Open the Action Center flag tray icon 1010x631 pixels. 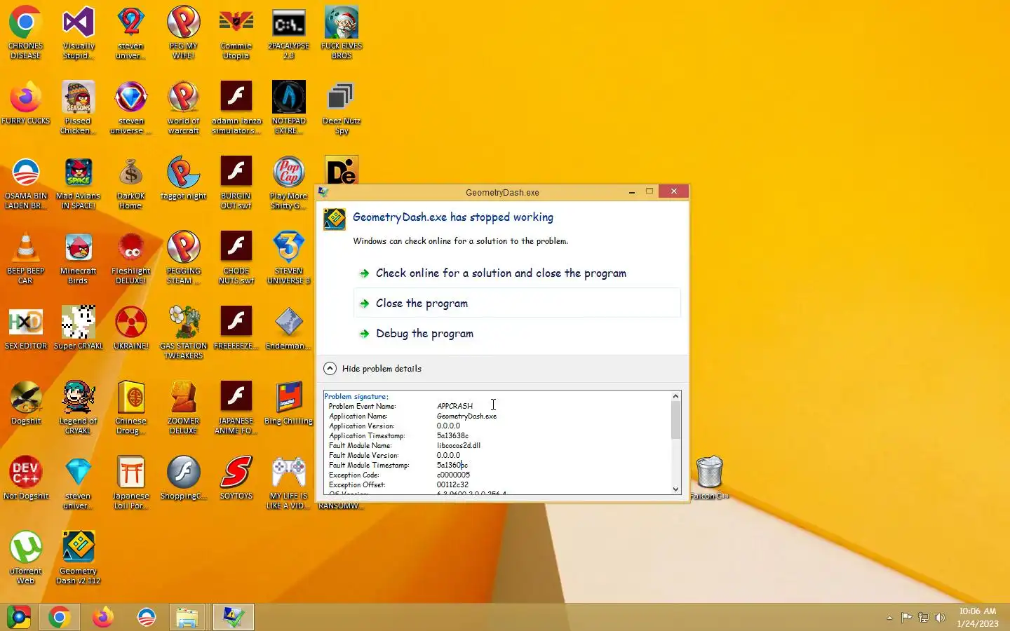(906, 618)
